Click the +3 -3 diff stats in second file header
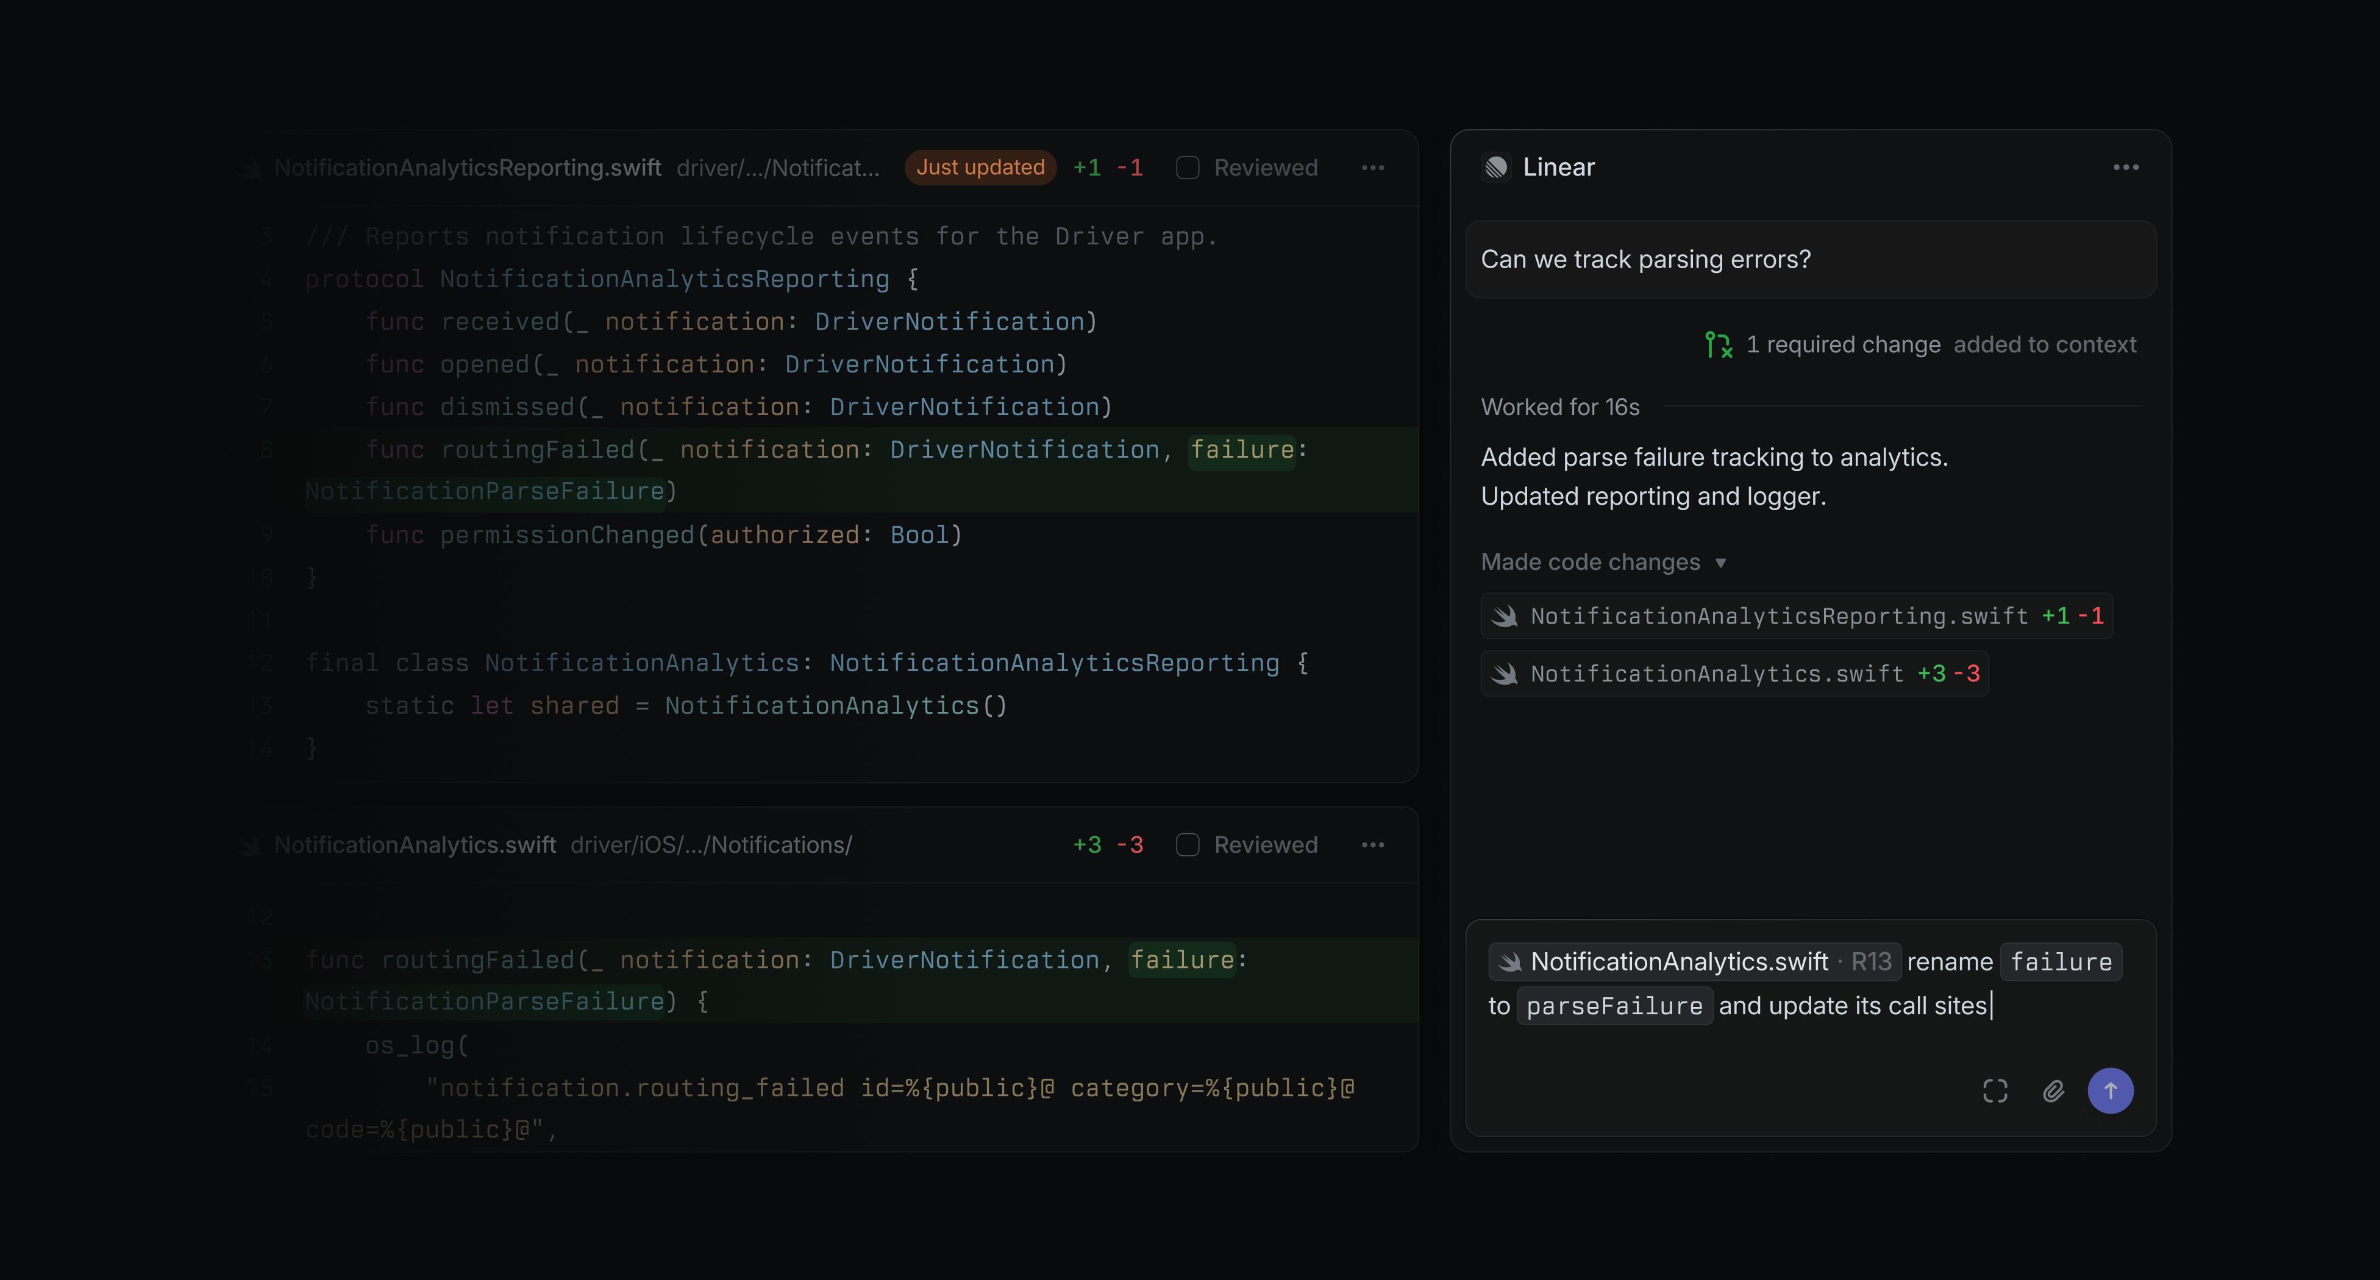 tap(1108, 845)
